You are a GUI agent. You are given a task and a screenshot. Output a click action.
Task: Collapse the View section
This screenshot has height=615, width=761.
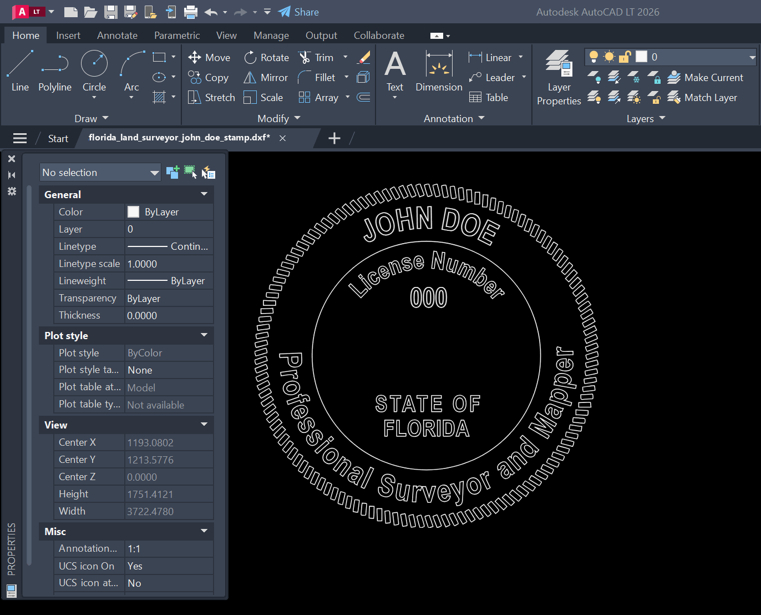[x=204, y=425]
